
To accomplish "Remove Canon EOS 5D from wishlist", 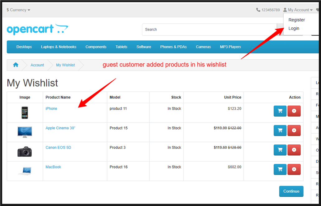I will coord(294,150).
